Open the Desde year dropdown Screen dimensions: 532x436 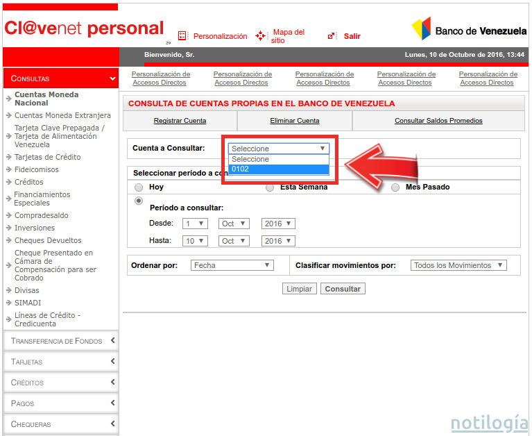pos(278,224)
